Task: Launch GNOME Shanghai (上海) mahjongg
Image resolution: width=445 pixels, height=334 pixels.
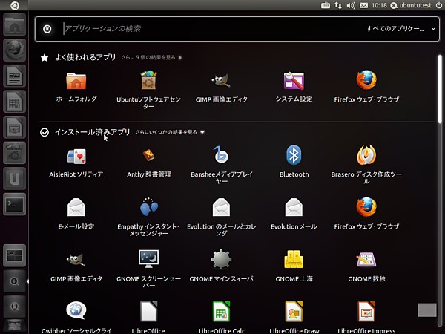Action: (x=294, y=259)
